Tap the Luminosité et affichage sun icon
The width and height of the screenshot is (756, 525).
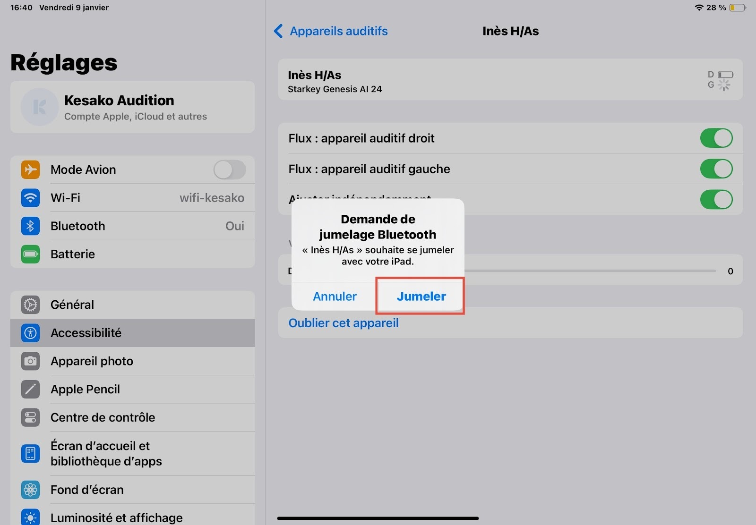point(30,517)
